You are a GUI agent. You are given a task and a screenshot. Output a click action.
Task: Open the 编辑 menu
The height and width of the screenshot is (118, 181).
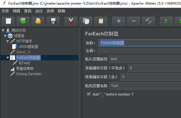pos(16,11)
